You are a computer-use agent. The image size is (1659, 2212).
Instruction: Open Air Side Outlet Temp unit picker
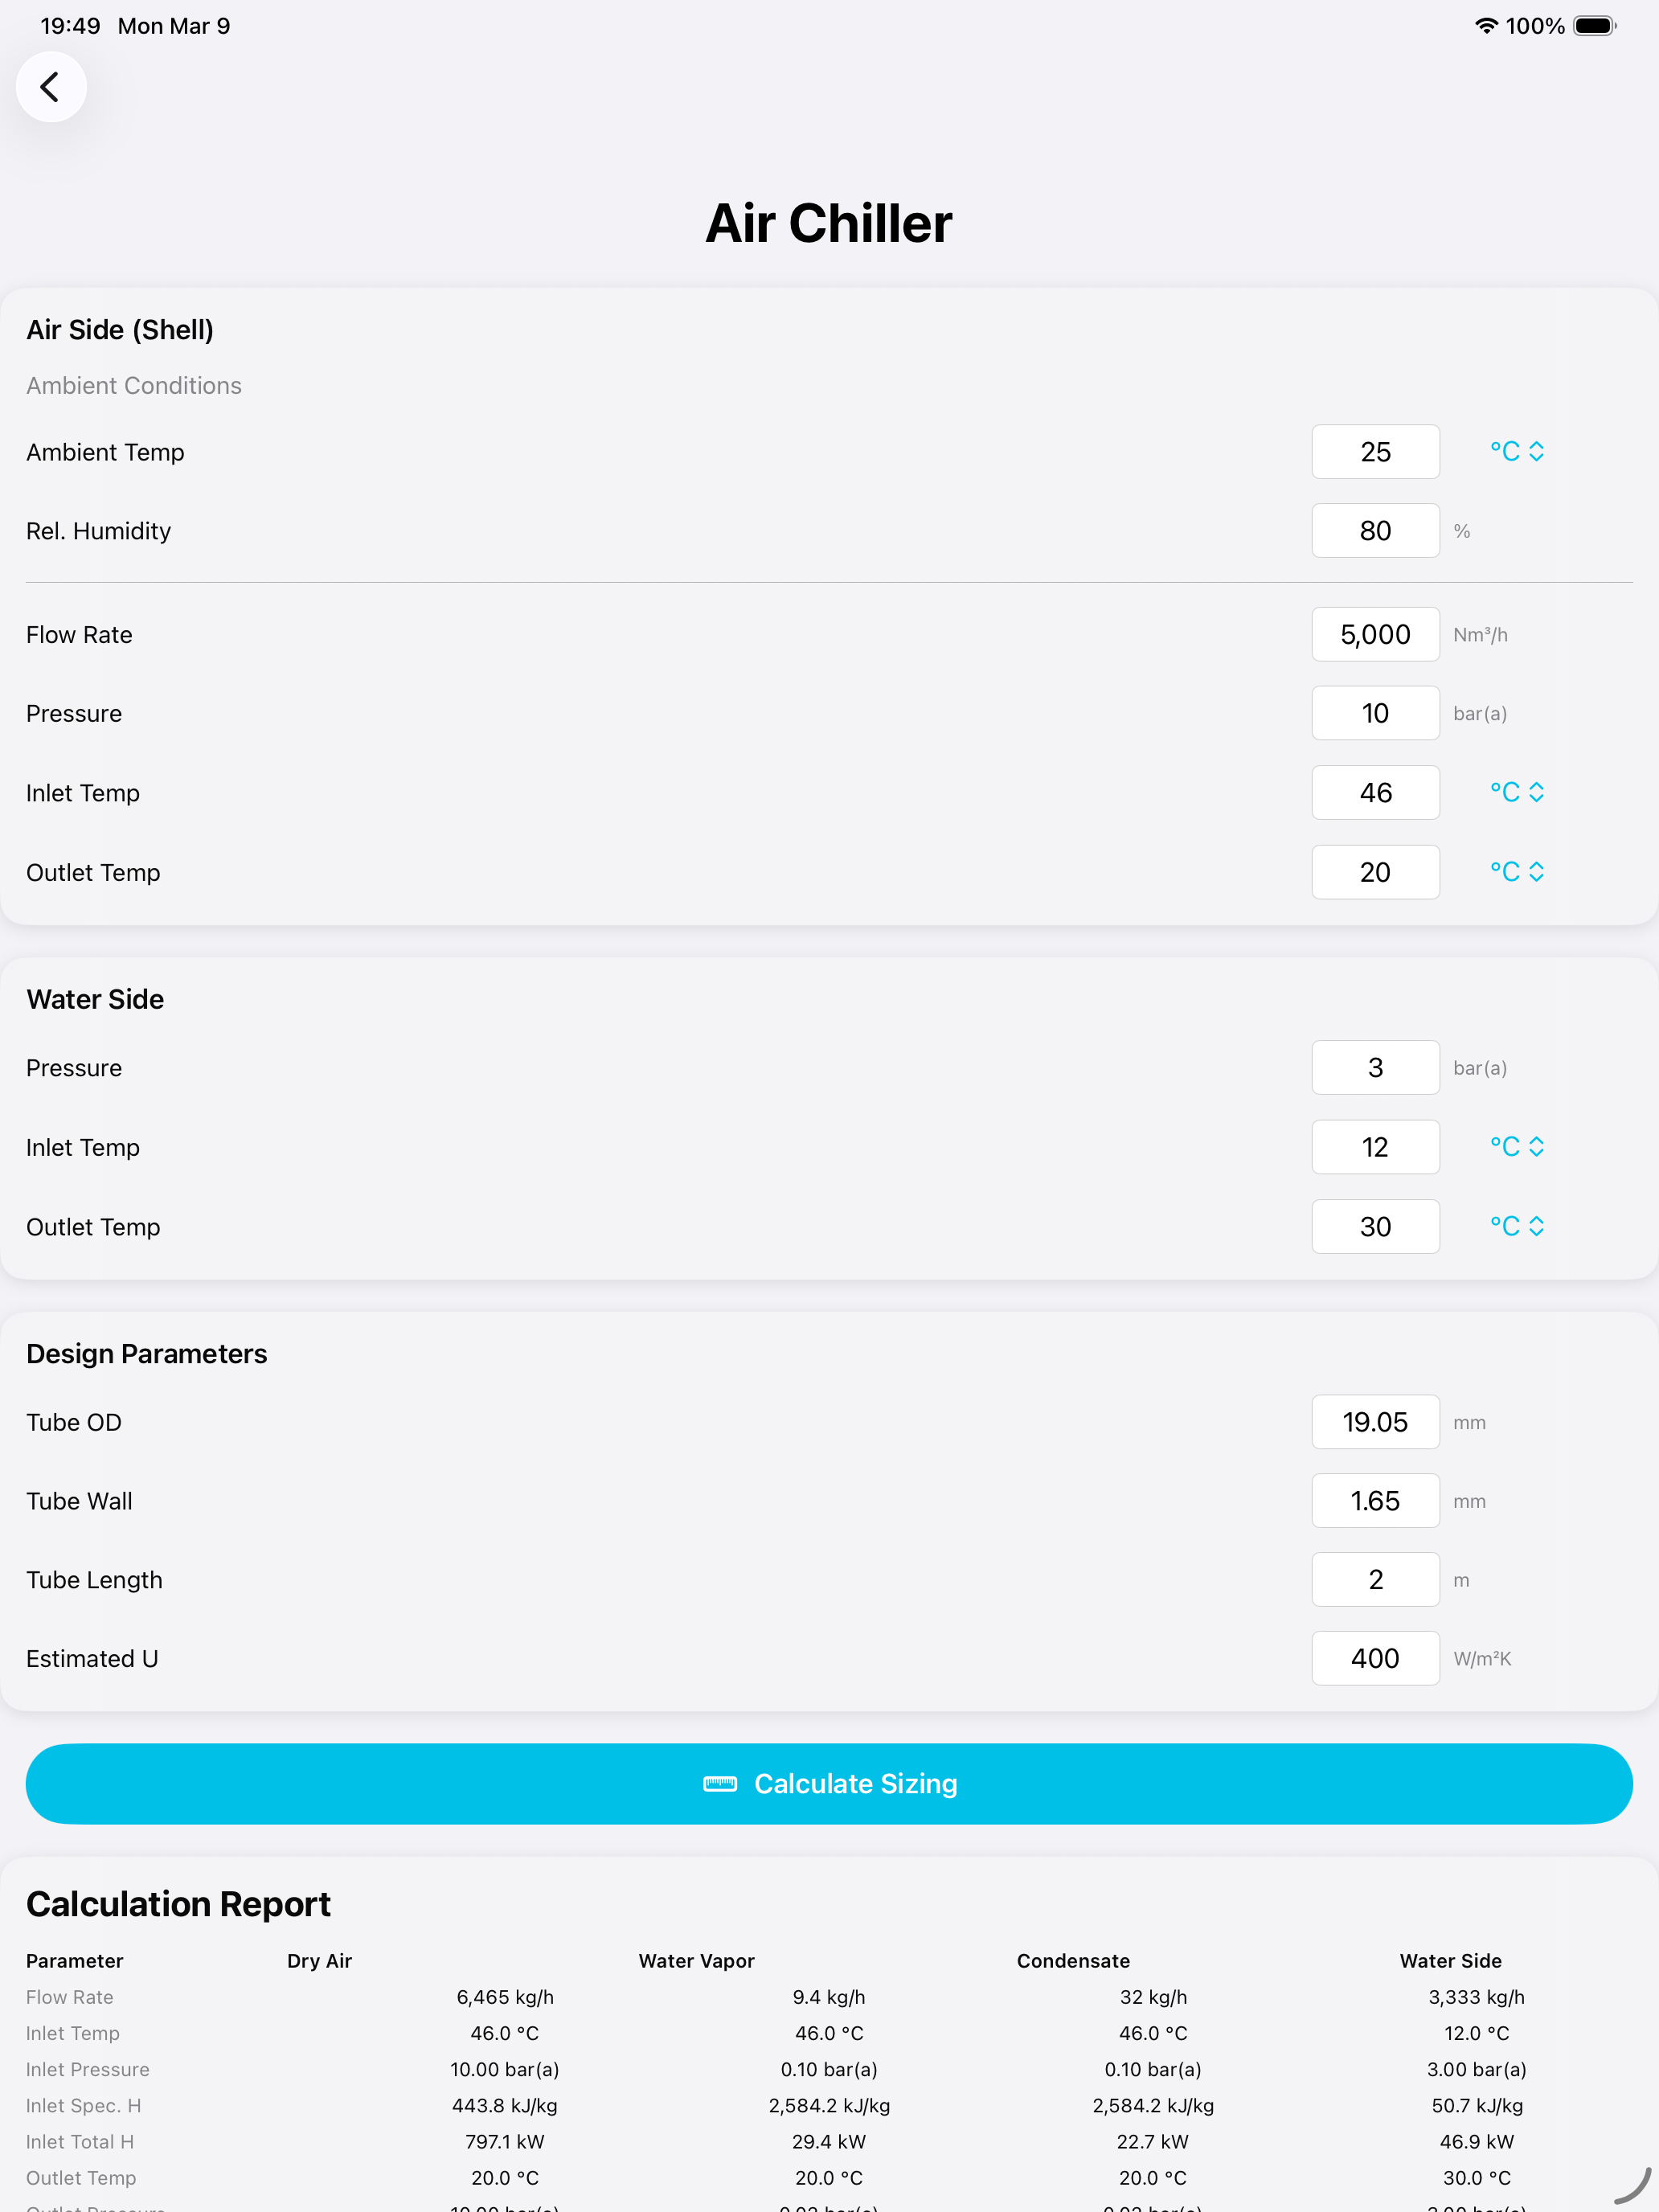point(1516,872)
